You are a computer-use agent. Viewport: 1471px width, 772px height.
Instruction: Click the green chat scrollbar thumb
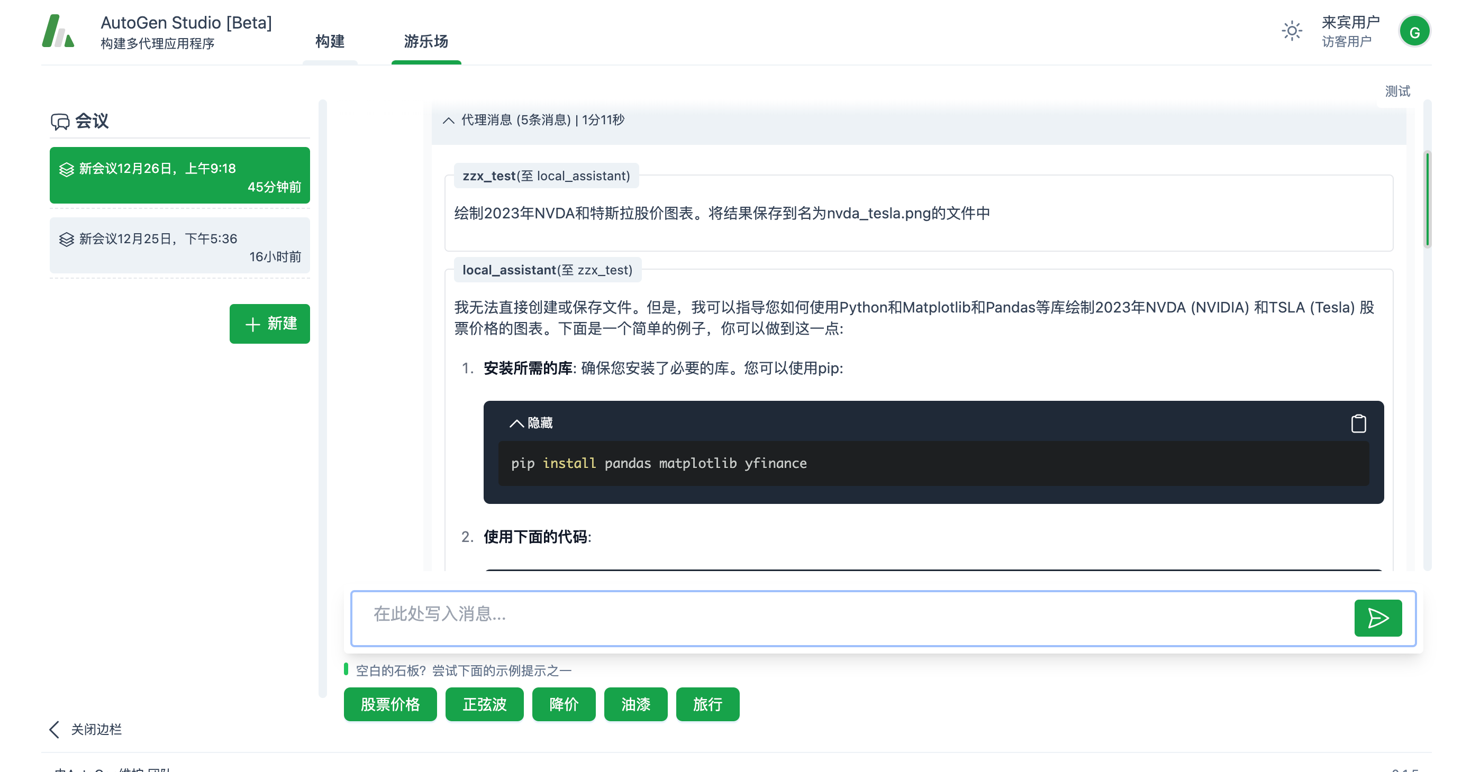pos(1427,200)
